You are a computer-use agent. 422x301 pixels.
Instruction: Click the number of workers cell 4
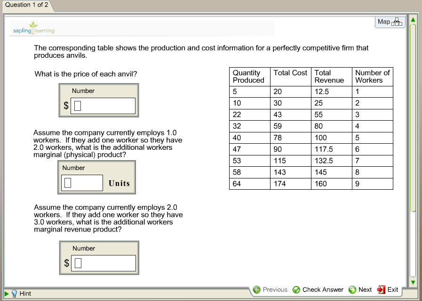click(x=373, y=126)
